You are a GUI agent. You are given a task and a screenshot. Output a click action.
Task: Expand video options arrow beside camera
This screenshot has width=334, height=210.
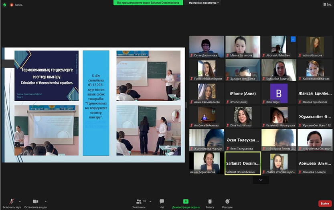tap(45, 201)
